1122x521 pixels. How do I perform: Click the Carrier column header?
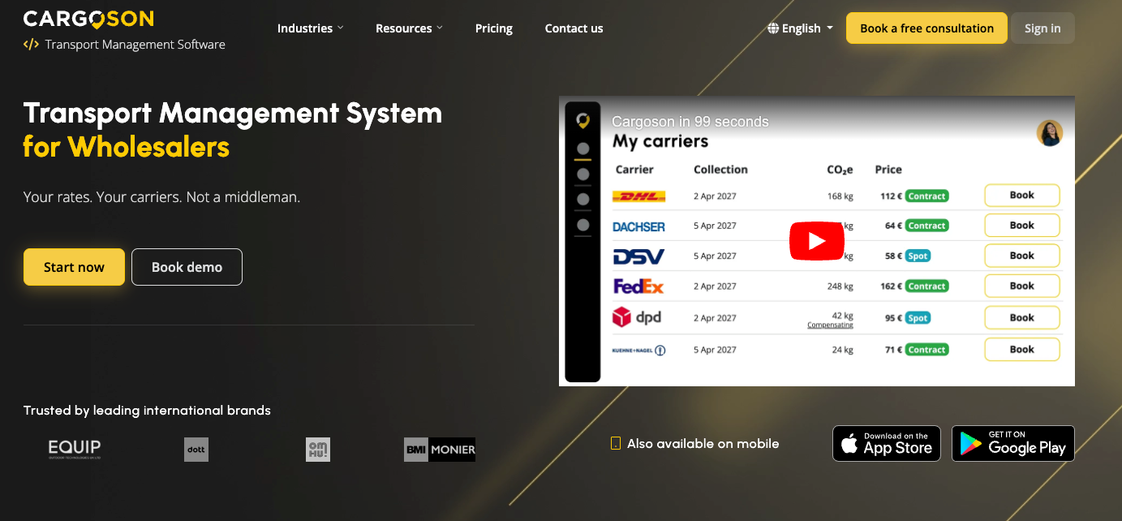[x=634, y=170]
